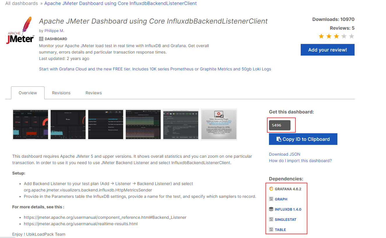Screen dimensions: 386x238
Task: Click the Apache JMeter logo
Action: click(x=20, y=31)
